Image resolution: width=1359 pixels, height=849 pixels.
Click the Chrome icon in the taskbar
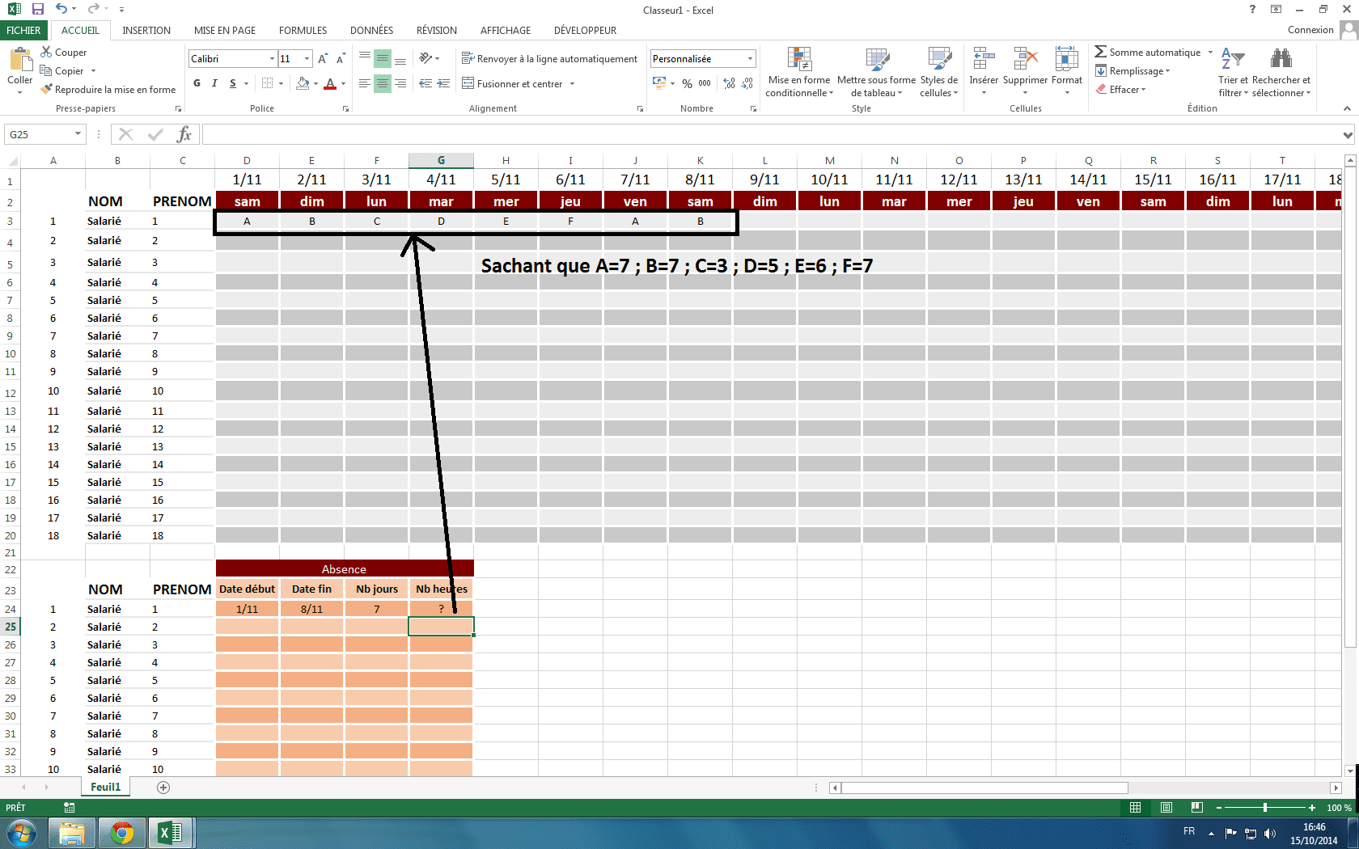click(x=122, y=832)
